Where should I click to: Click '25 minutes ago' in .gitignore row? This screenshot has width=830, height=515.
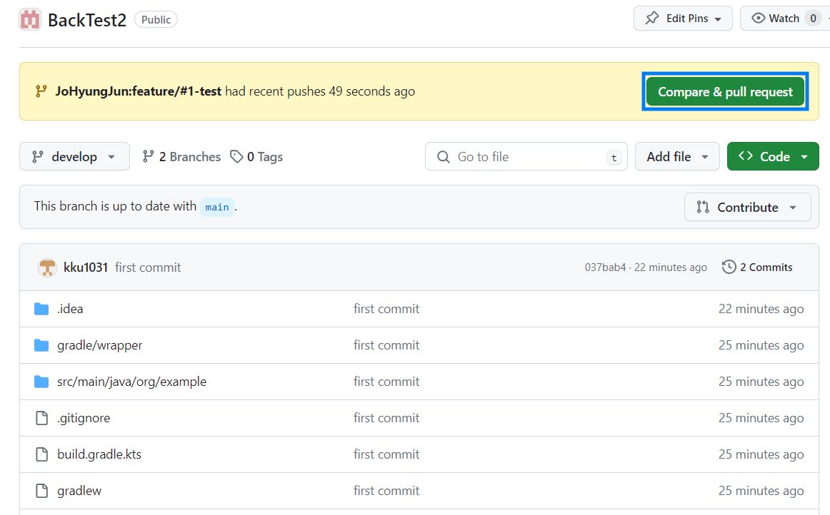[761, 418]
